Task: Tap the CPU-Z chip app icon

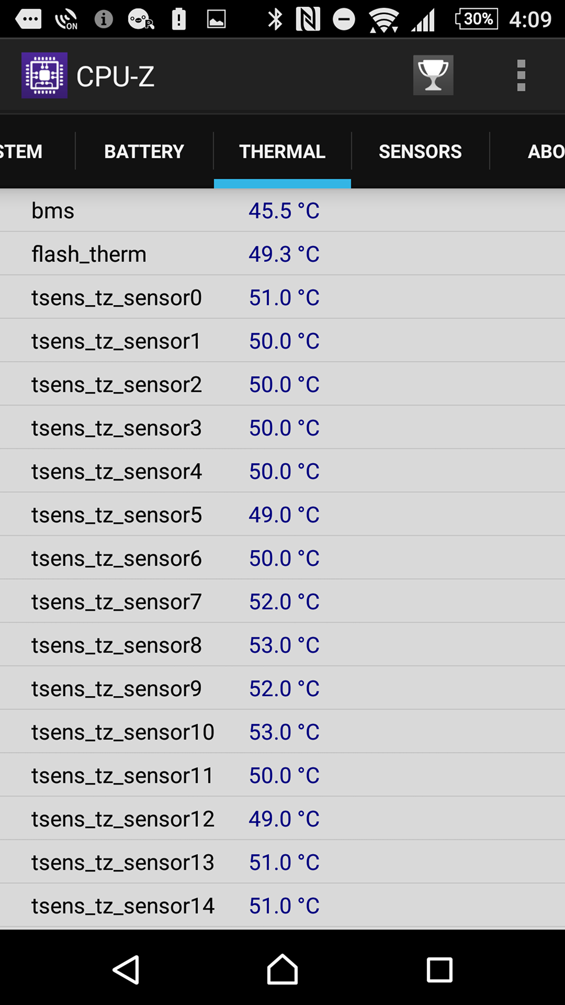Action: click(x=44, y=75)
